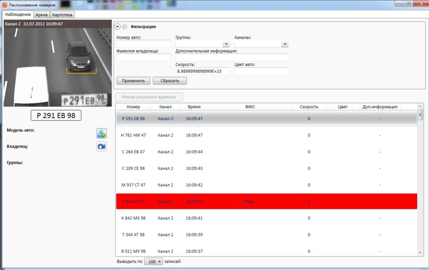Click the gray circle next to Фильтрация
Image resolution: width=429 pixels, height=270 pixels.
(125, 27)
